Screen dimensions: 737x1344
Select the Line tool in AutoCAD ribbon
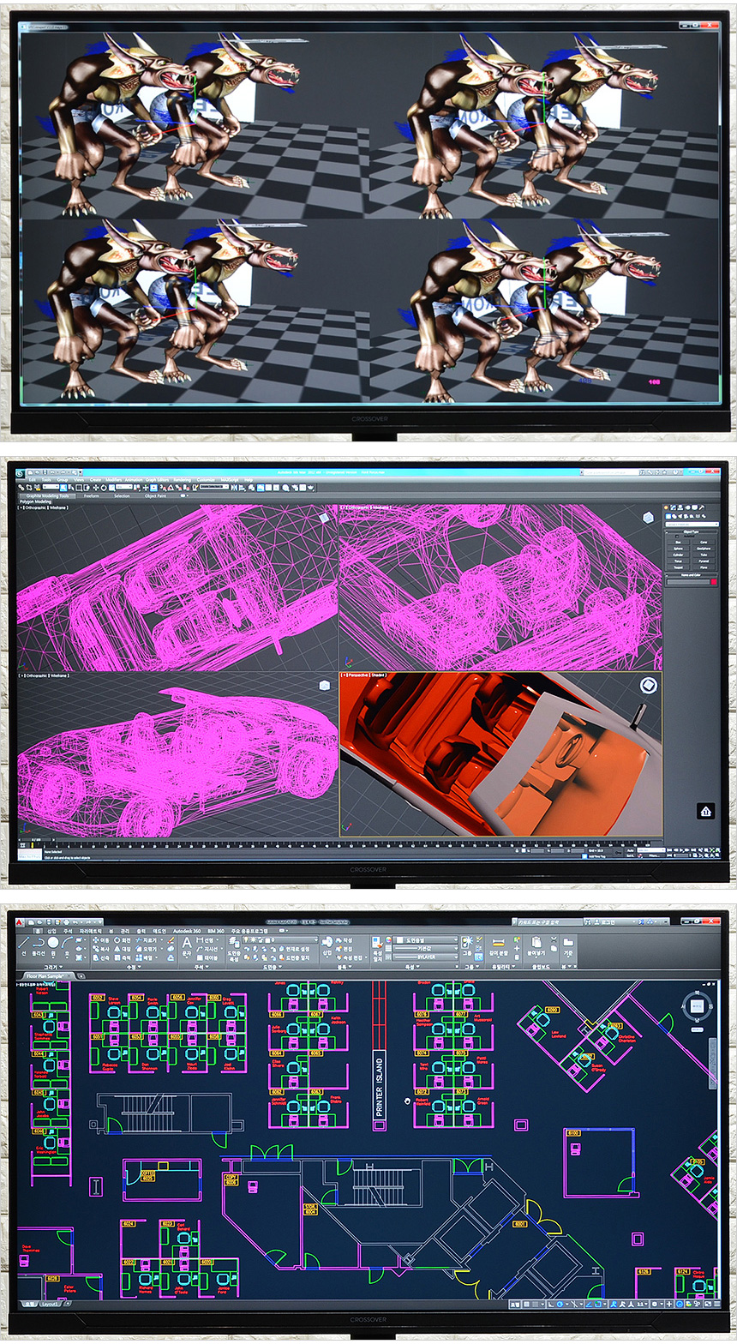(x=25, y=942)
